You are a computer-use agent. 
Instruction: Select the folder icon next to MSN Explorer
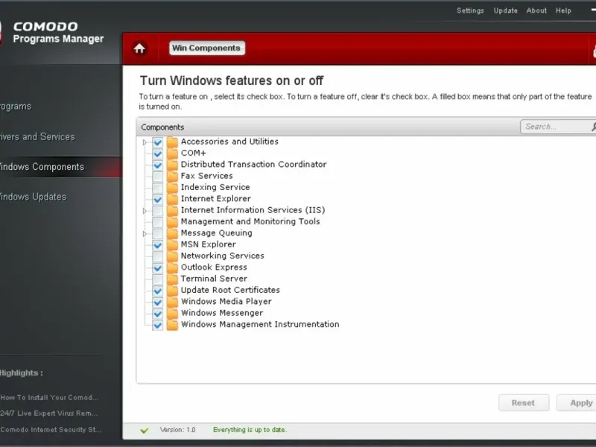[172, 245]
